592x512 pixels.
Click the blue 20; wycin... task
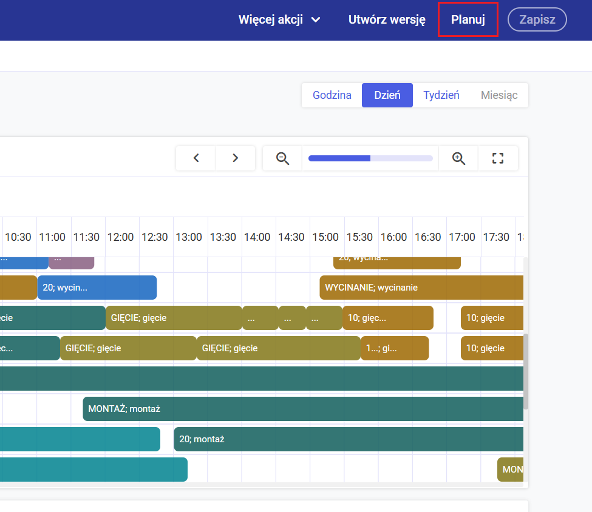click(x=97, y=288)
